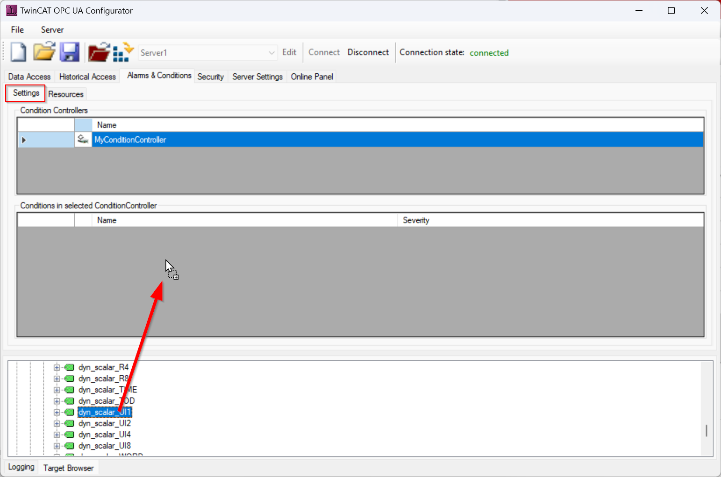The height and width of the screenshot is (477, 721).
Task: Expand the dyn_scalar_UI2 node
Action: point(57,423)
